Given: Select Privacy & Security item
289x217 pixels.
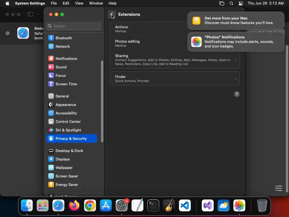Looking at the screenshot, I should (72, 138).
